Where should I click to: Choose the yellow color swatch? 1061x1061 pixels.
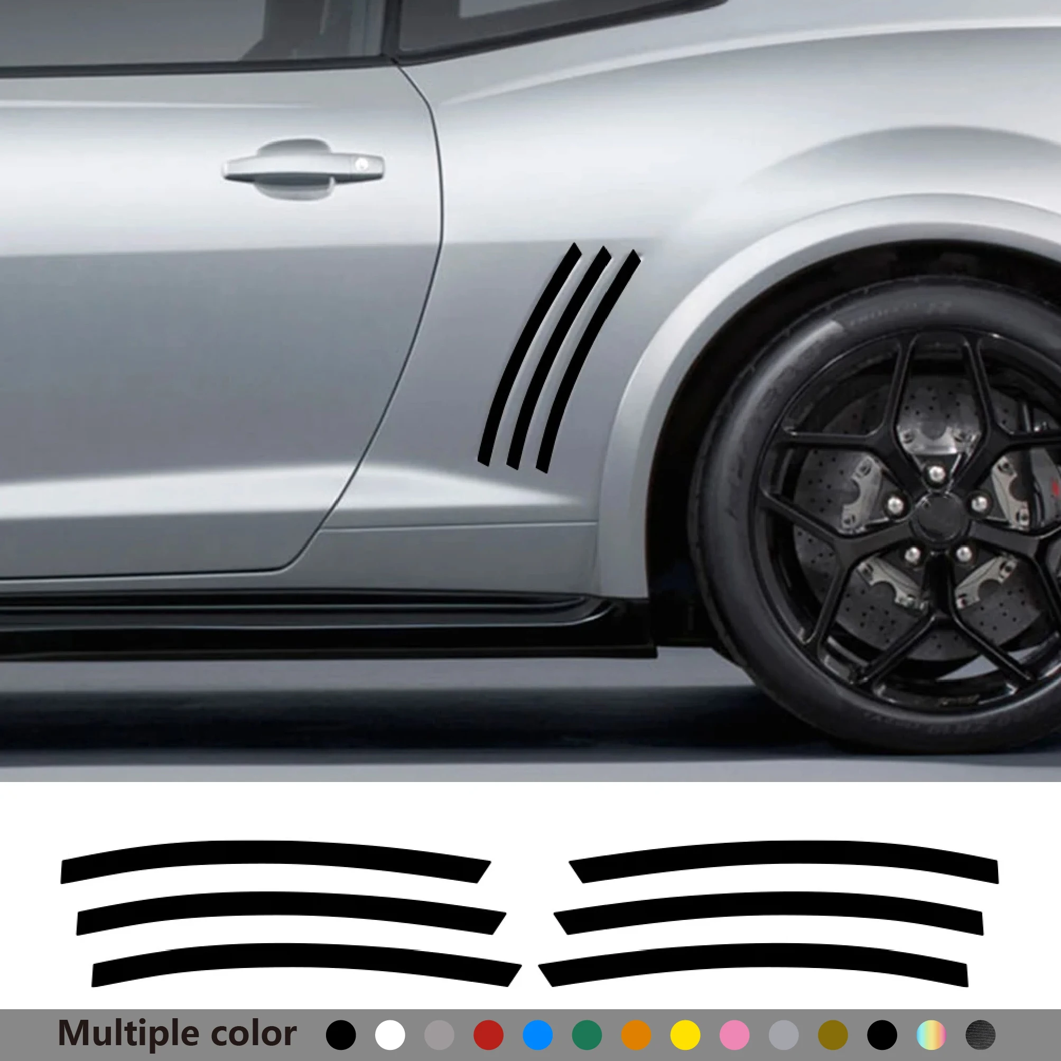[685, 1035]
